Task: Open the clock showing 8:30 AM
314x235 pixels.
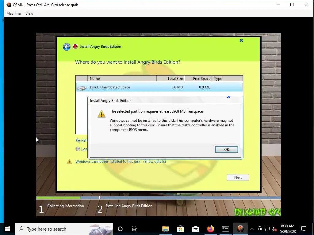Action: 288,229
